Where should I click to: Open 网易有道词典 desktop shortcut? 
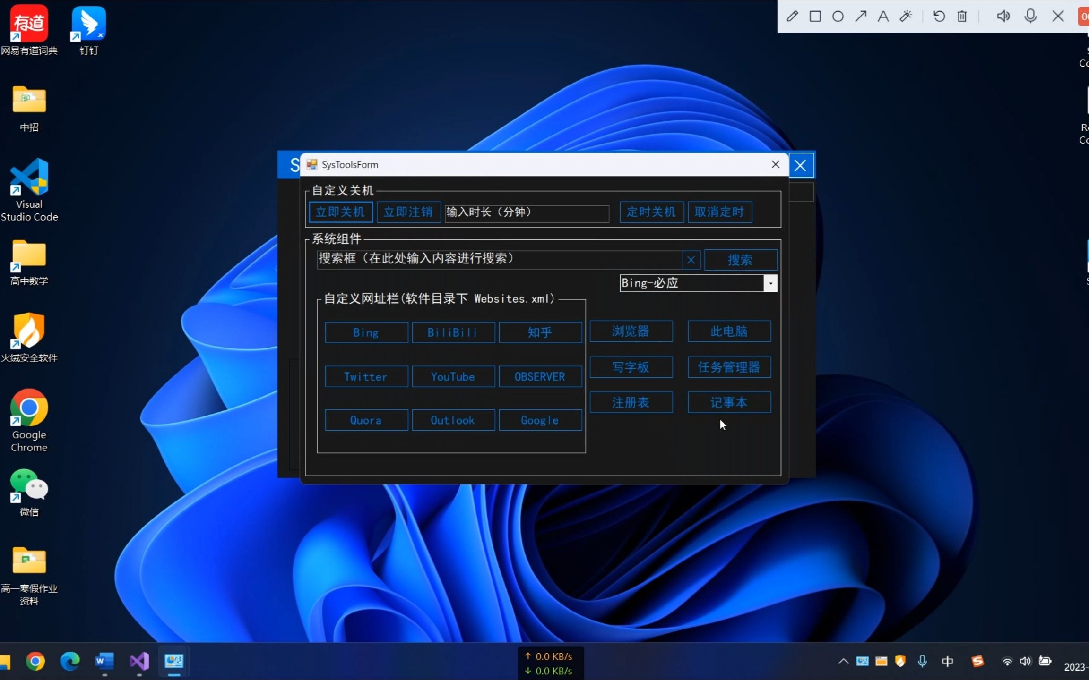tap(29, 30)
